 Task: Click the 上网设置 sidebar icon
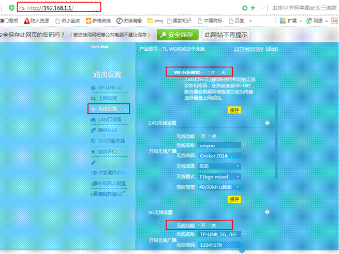(x=86, y=98)
